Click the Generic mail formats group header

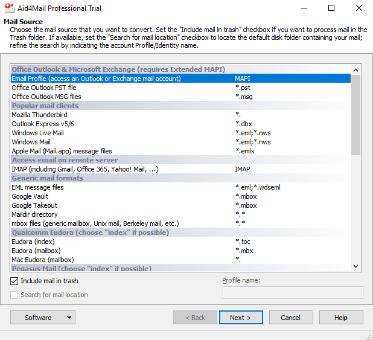[x=180, y=178]
